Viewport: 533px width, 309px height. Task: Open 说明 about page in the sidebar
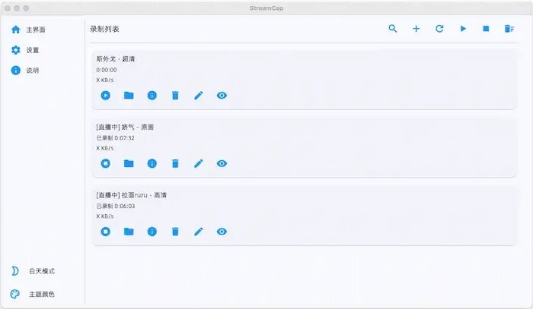(x=25, y=71)
